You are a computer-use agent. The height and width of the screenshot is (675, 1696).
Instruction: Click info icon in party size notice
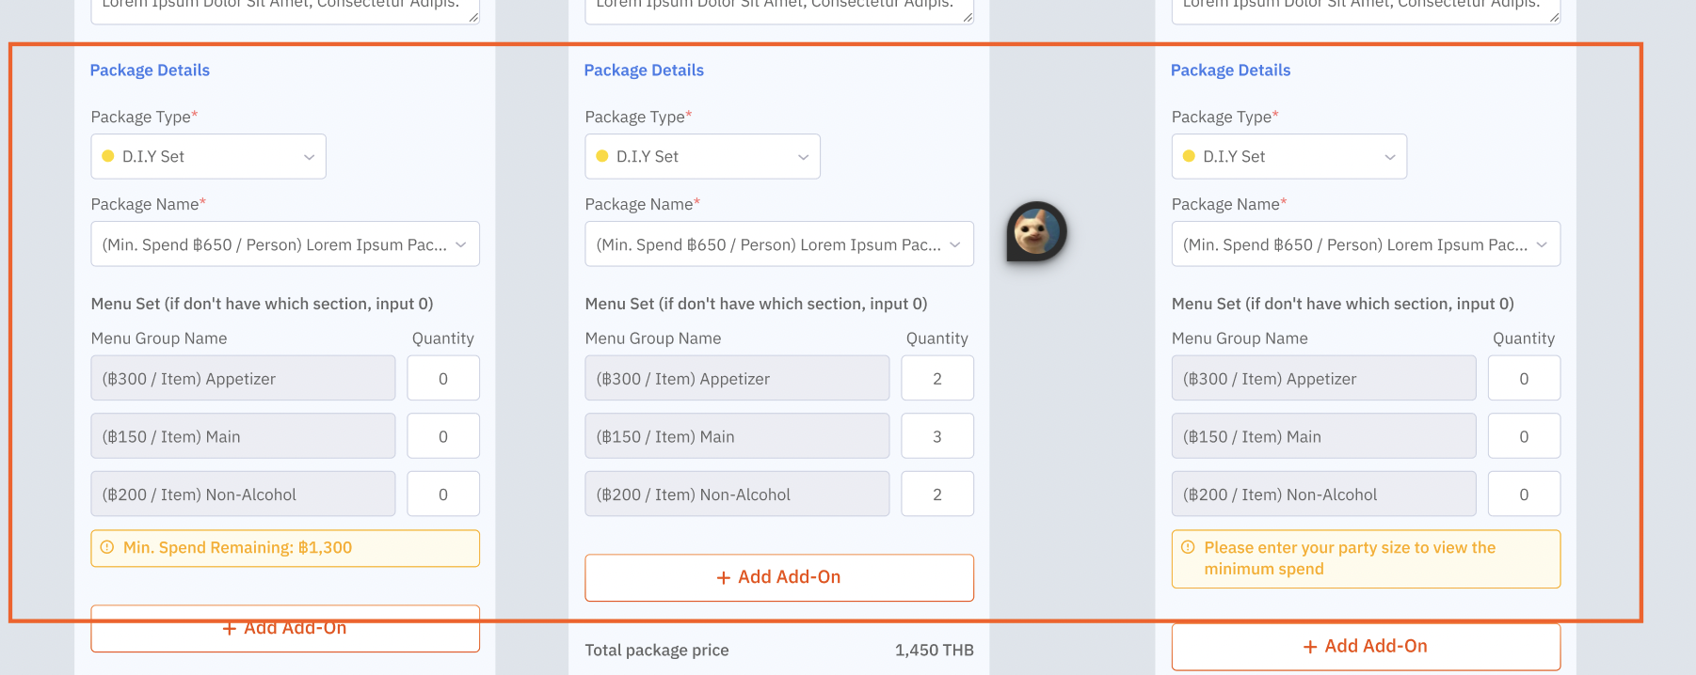(1188, 547)
